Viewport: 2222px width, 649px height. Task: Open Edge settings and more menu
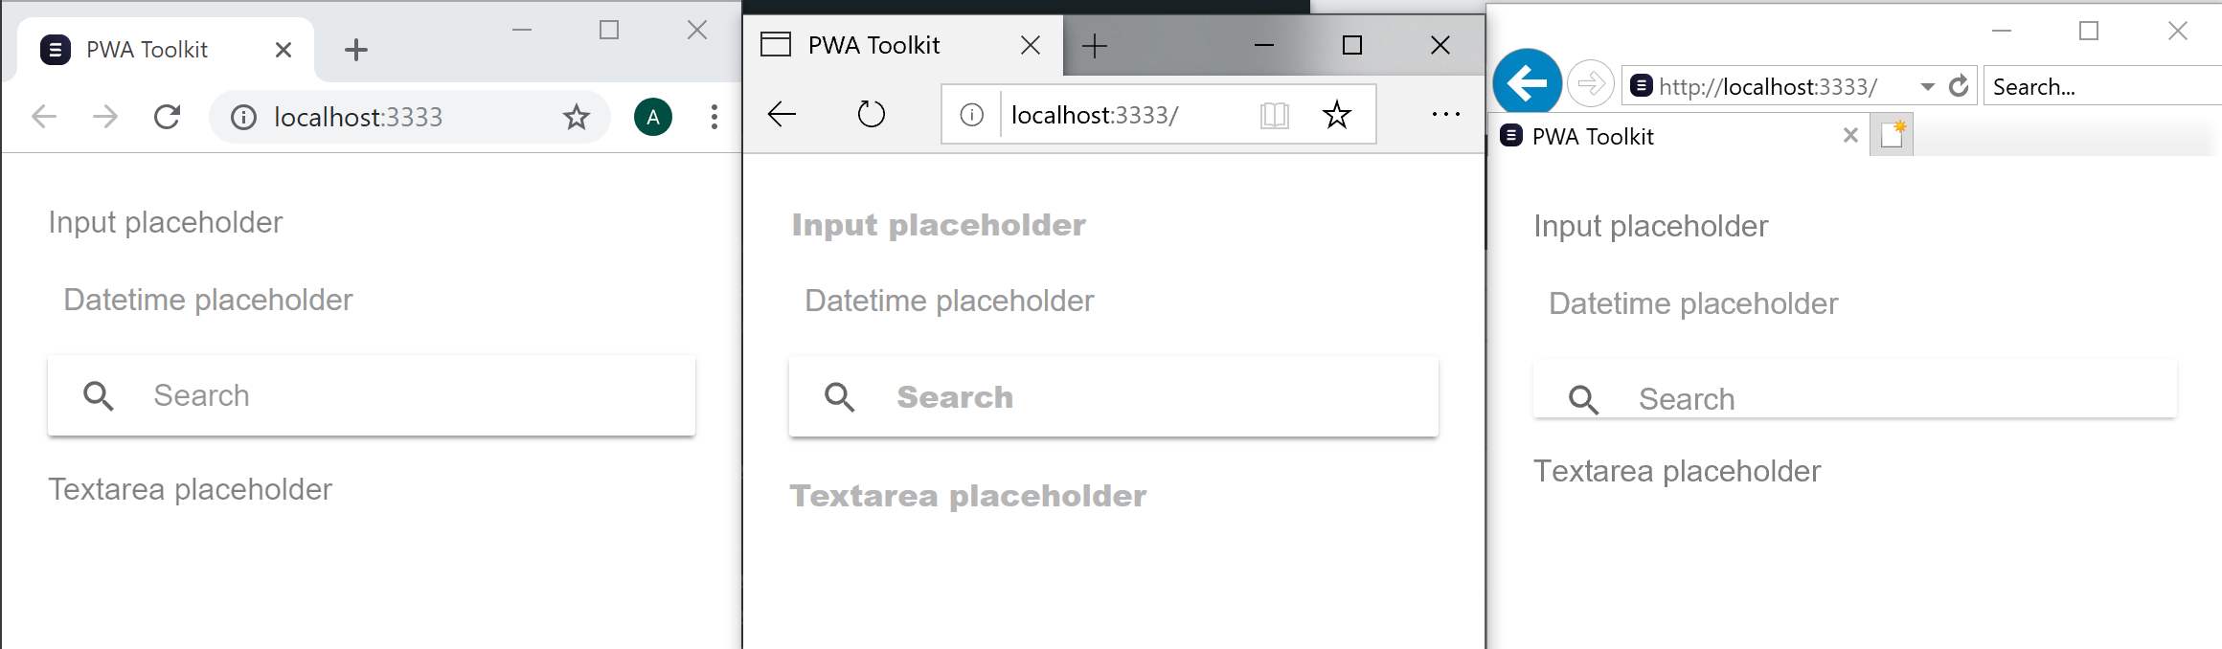coord(1445,115)
